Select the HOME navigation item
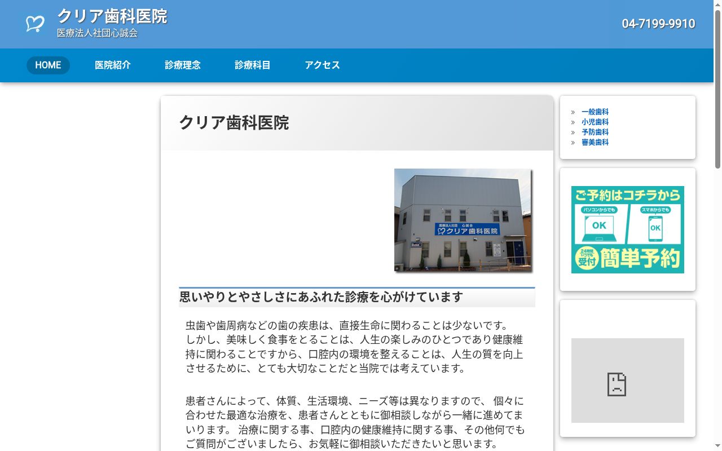This screenshot has height=451, width=722. 48,65
